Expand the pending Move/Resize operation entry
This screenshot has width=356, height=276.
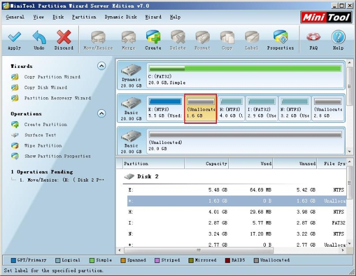[61, 180]
